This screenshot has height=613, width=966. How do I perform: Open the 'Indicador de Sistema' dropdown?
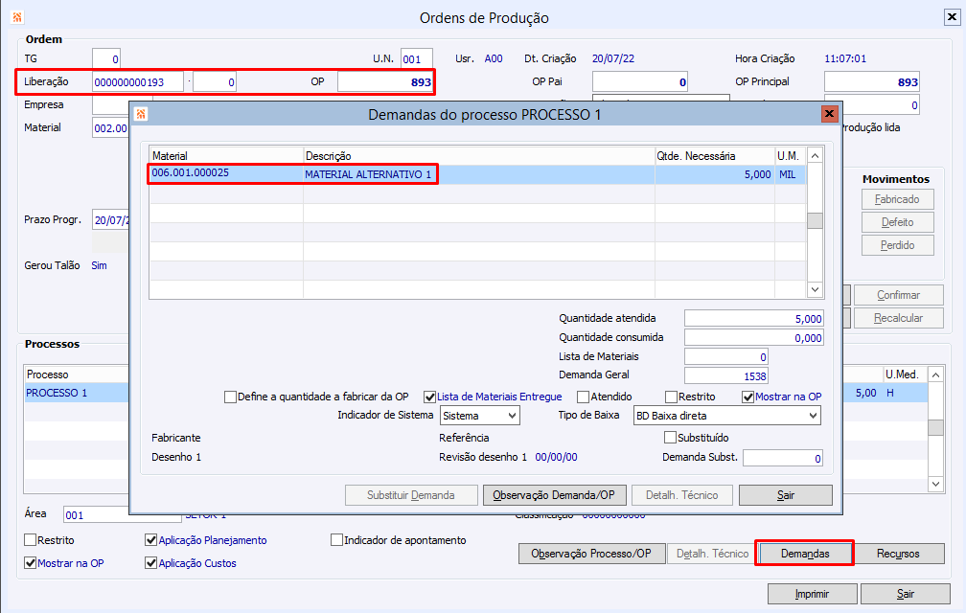480,416
